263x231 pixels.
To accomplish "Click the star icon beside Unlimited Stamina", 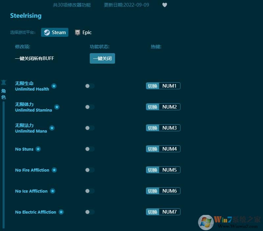I will point(57,107).
